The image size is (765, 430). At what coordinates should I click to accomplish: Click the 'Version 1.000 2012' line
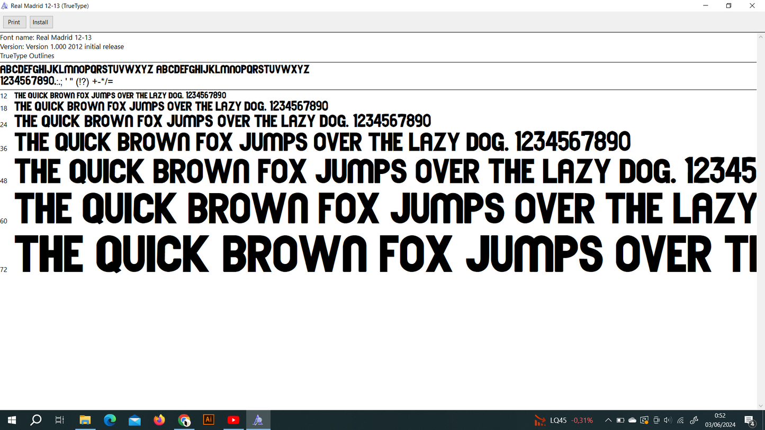(x=62, y=47)
